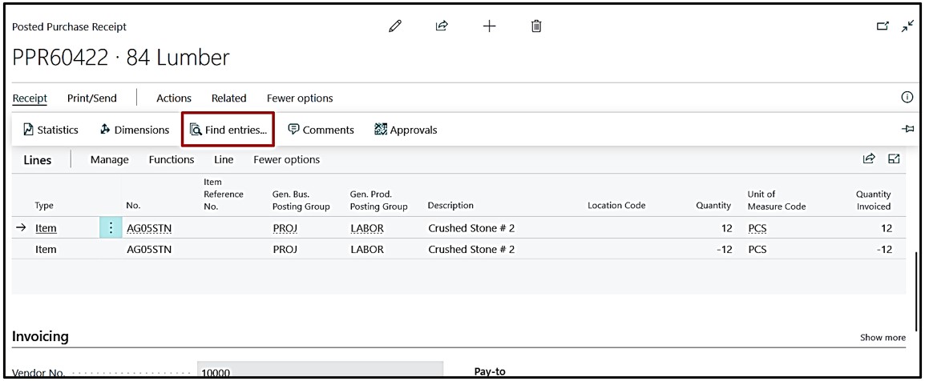Click the plus icon to create new
The width and height of the screenshot is (925, 381).
pos(489,26)
